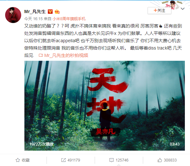This screenshot has width=190, height=166.
Task: Click the crown membership badge icon
Action: (57, 12)
